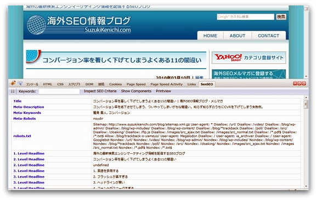Click the globe logo of the blog
This screenshot has width=317, height=200.
pos(37,25)
